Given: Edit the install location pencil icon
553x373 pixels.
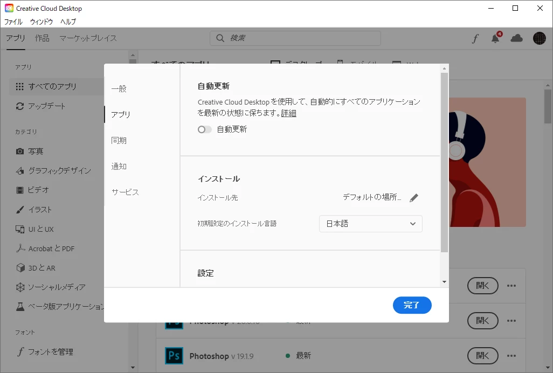Looking at the screenshot, I should 414,198.
